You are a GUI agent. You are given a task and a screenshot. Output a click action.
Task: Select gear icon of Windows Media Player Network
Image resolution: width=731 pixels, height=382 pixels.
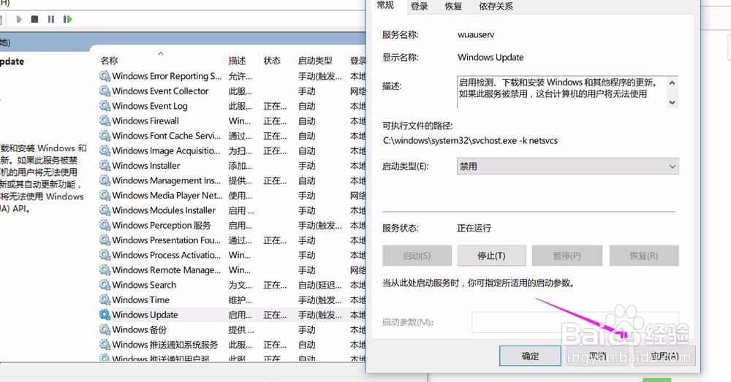pos(105,195)
